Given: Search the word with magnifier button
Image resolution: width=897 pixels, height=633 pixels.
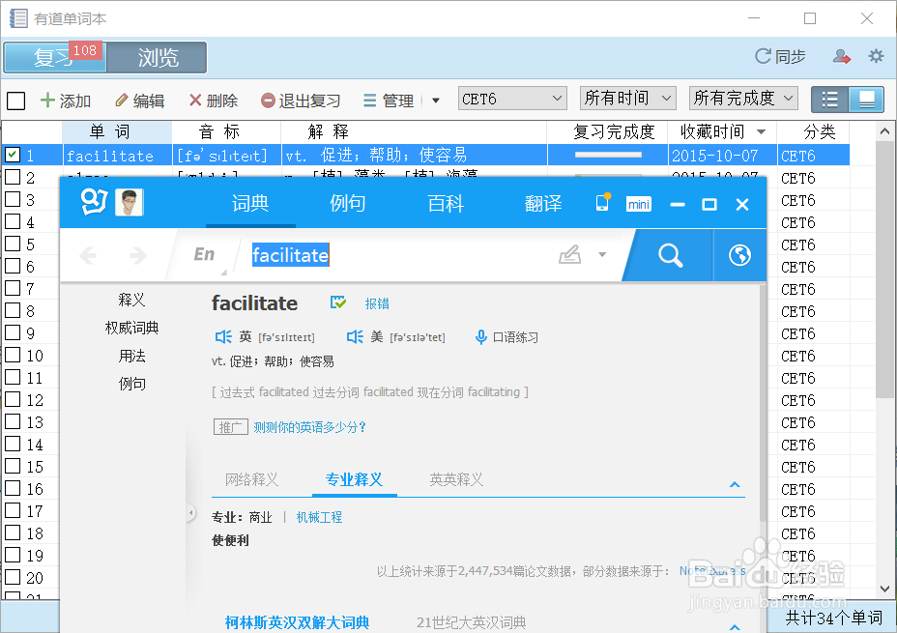Looking at the screenshot, I should click(670, 255).
